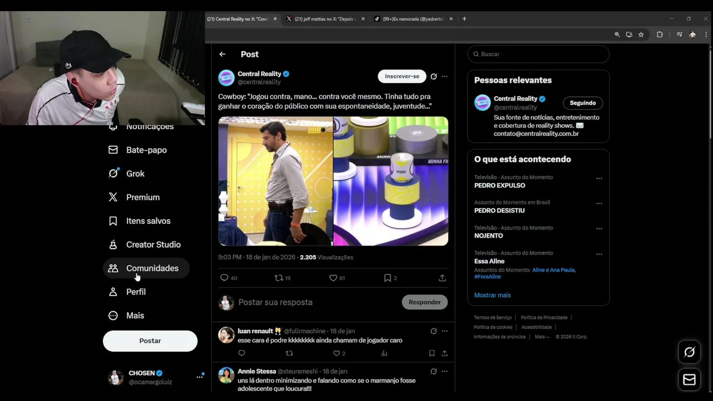Open options for NOJENTO trend
The width and height of the screenshot is (713, 401).
pos(599,229)
